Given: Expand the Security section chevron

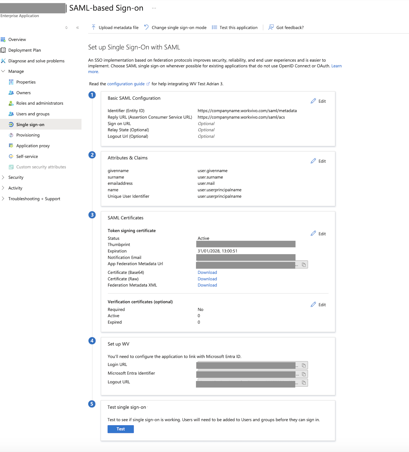Looking at the screenshot, I should (3, 177).
